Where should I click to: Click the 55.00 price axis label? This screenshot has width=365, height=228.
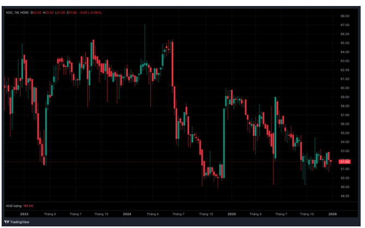(x=345, y=133)
